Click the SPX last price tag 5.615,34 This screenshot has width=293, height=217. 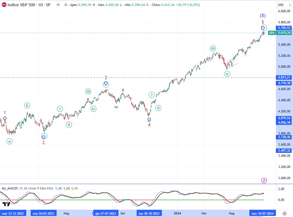(x=280, y=33)
